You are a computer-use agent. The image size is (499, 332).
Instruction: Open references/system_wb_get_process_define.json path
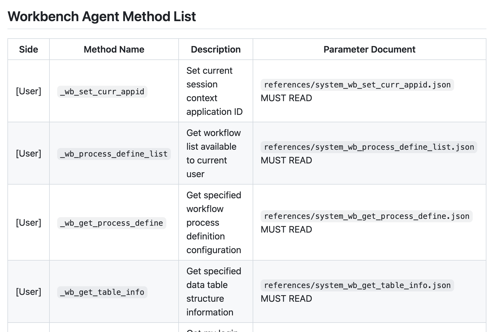[x=367, y=216]
